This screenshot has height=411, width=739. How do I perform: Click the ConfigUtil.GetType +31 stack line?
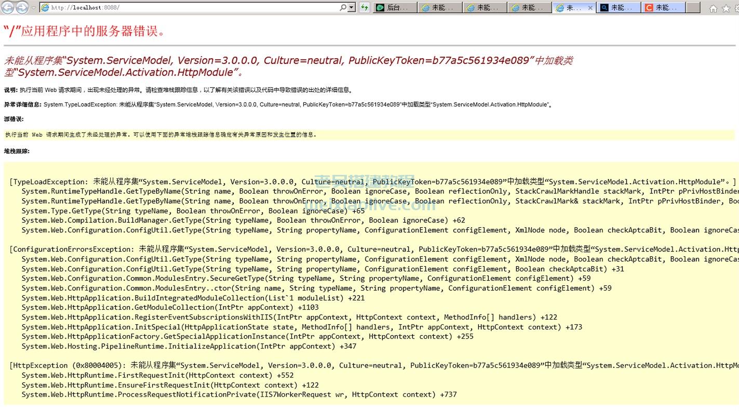coord(323,269)
